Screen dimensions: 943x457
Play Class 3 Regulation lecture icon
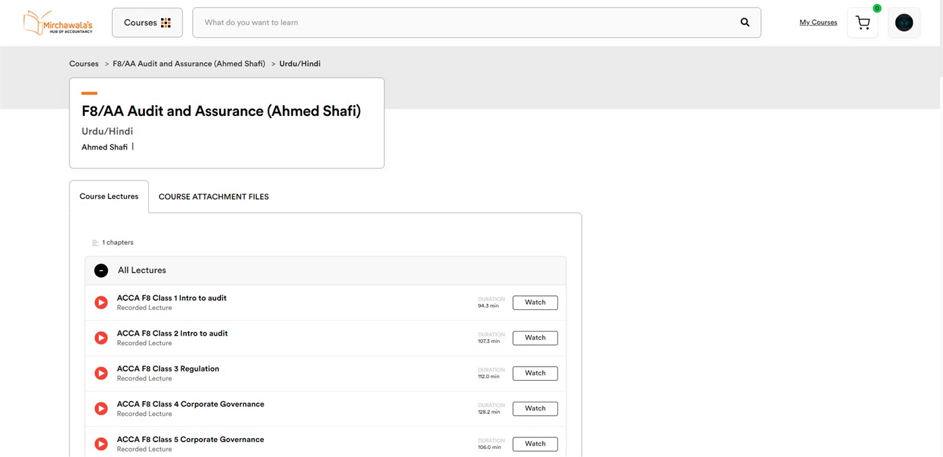(x=101, y=373)
